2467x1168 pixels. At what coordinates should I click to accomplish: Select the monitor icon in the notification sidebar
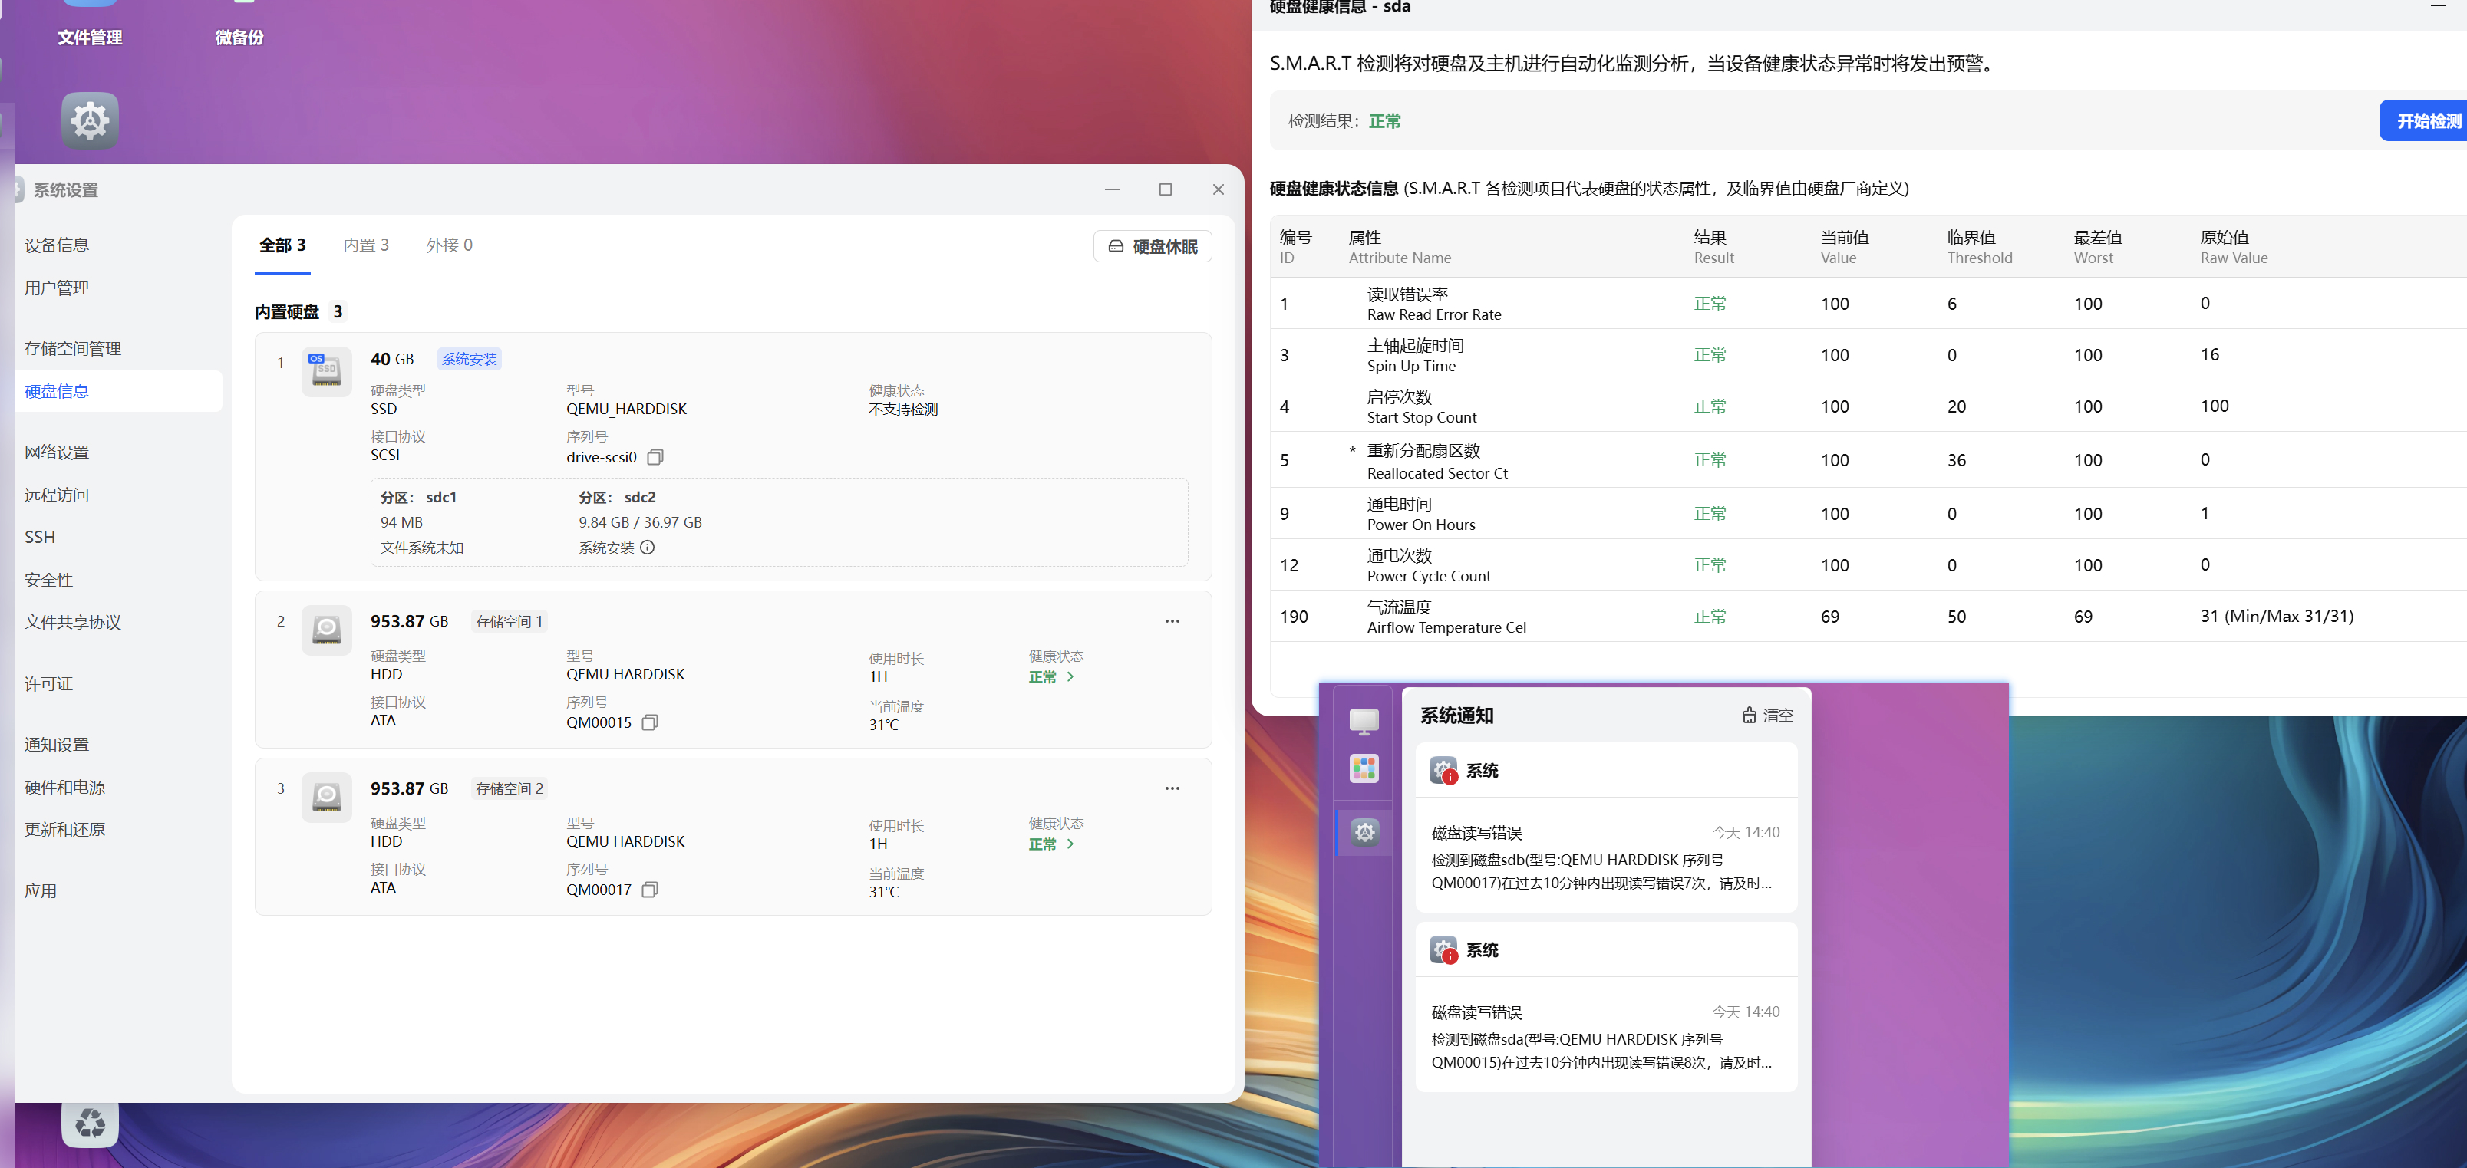tap(1364, 720)
